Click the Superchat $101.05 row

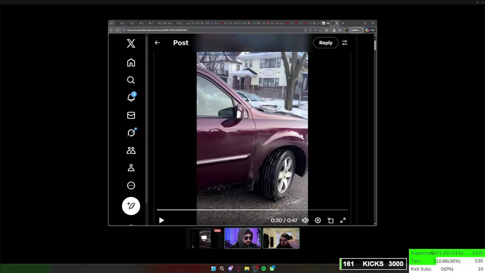pos(447,253)
